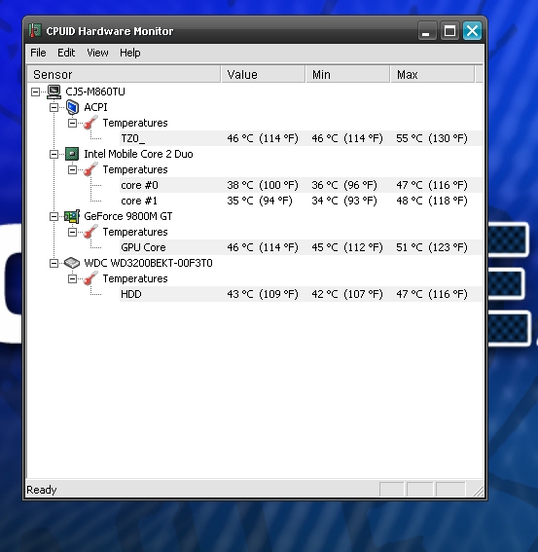Open the View menu
Viewport: 538px width, 552px height.
pyautogui.click(x=97, y=53)
